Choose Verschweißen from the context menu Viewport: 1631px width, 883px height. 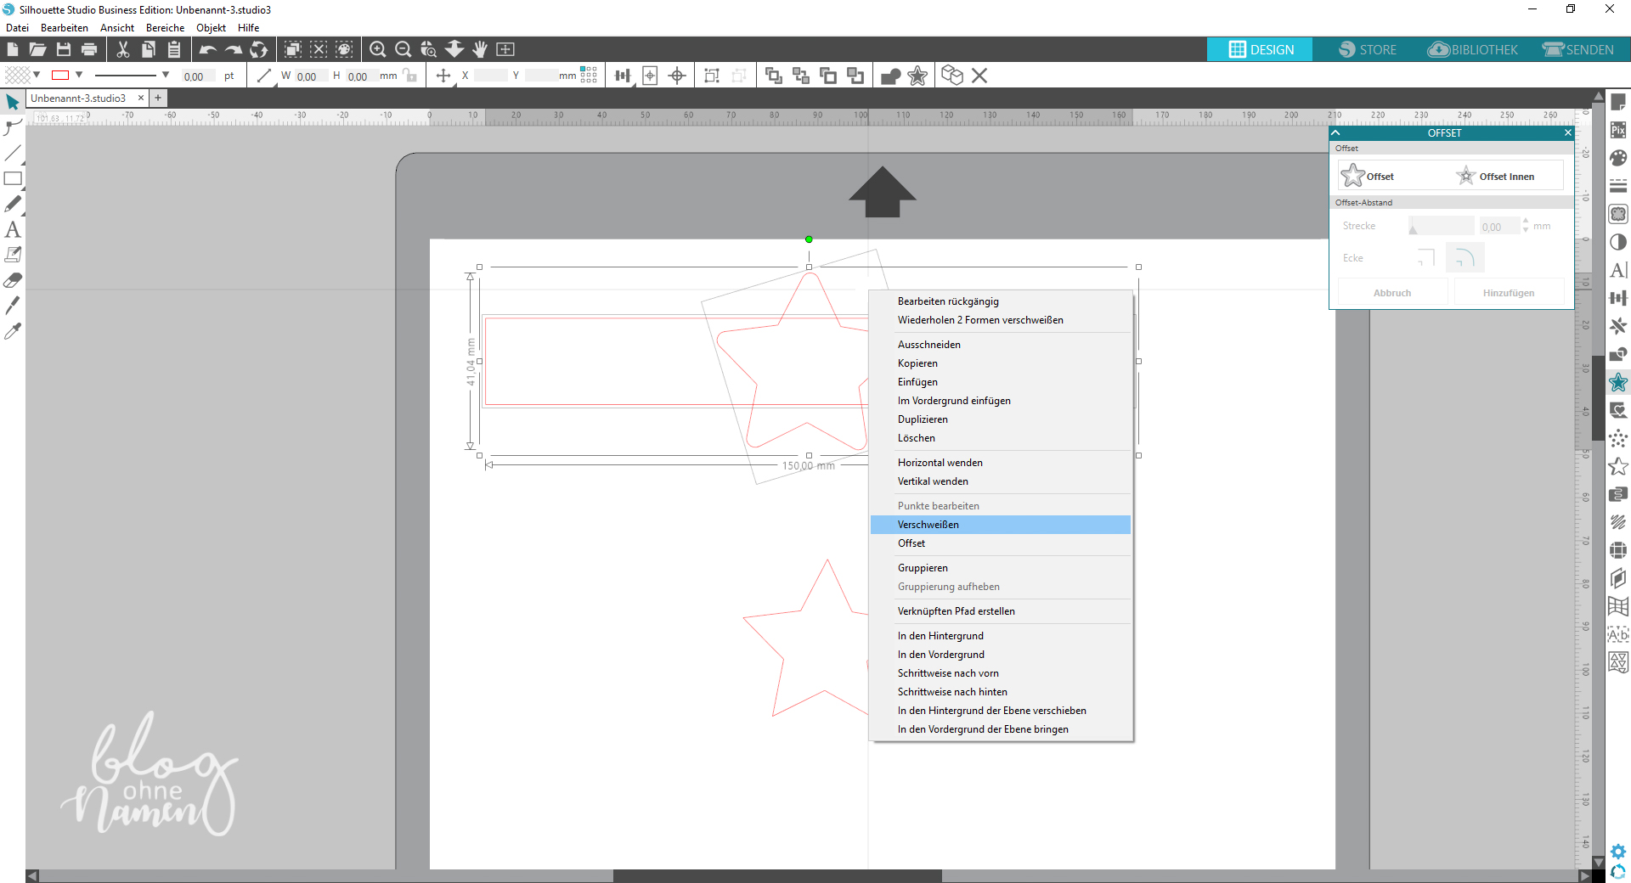pos(928,525)
